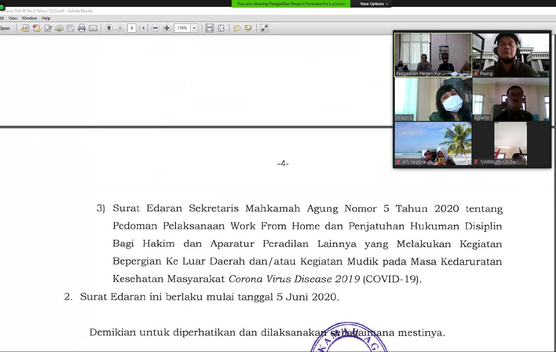Fit the page width to window
Image resolution: width=556 pixels, height=352 pixels.
209,28
